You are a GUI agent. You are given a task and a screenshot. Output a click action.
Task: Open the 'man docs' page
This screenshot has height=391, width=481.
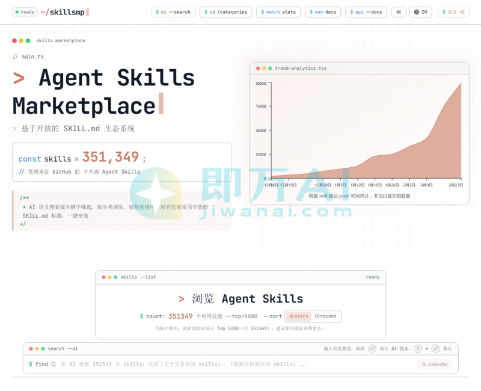(323, 12)
